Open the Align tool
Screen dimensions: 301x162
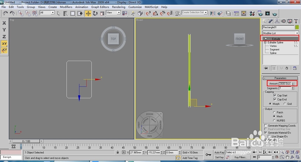coord(220,14)
